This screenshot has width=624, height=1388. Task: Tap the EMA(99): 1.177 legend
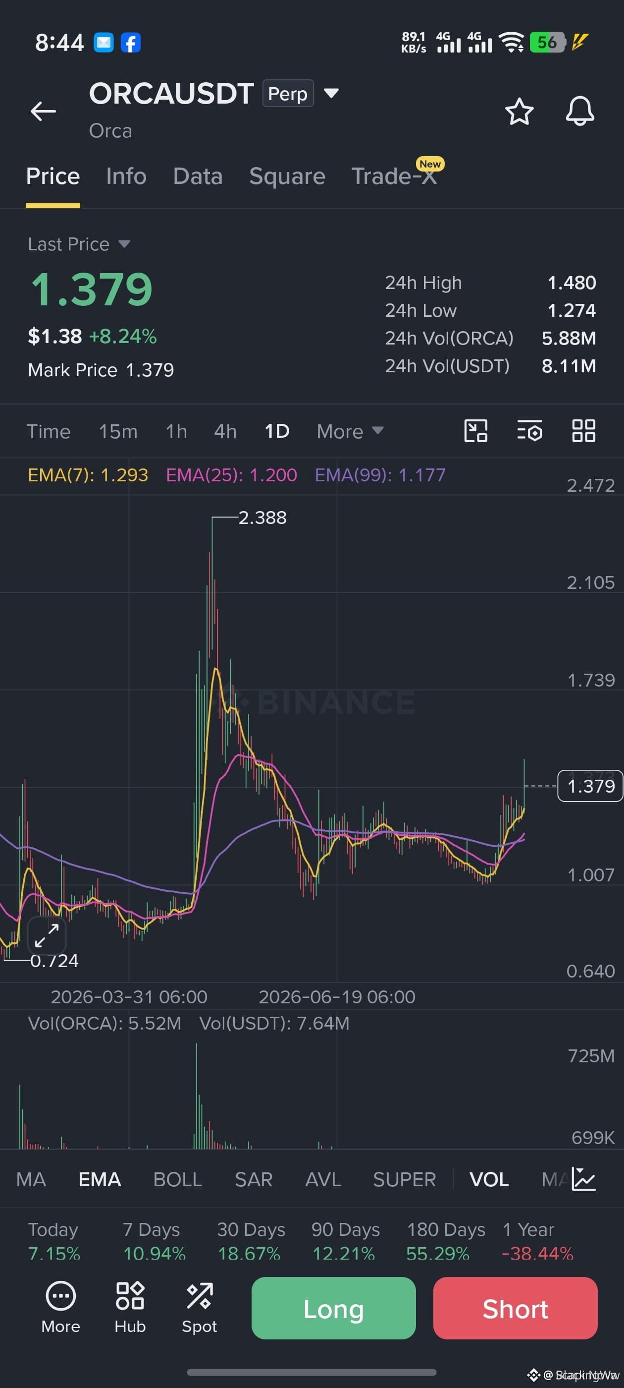(x=380, y=475)
